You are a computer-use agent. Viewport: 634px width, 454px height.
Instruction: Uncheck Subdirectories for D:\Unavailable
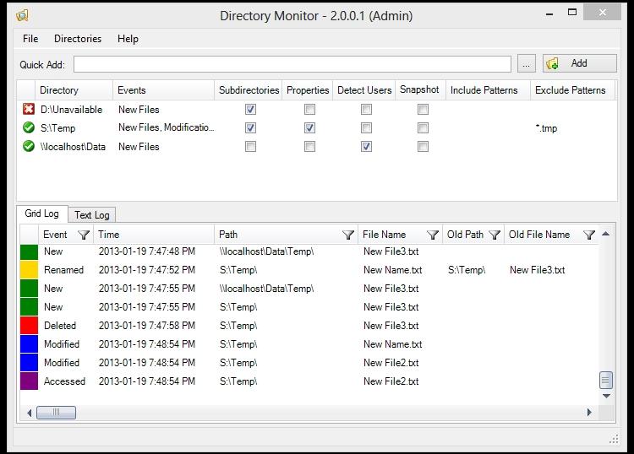coord(250,110)
